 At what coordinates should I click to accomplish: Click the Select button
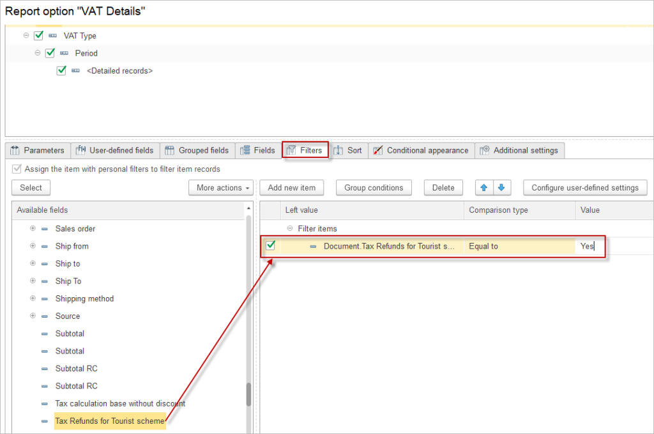click(31, 188)
